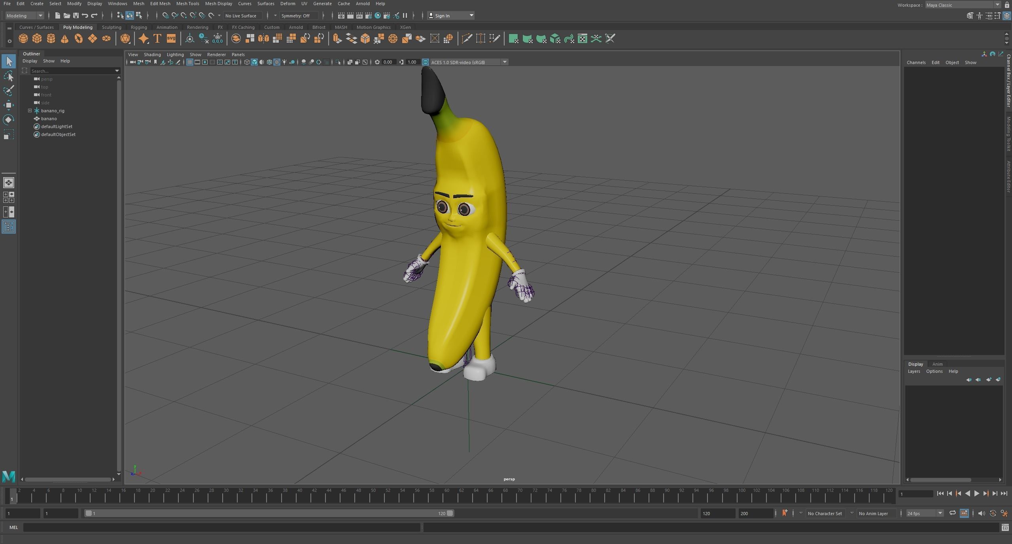Select the Scale tool in the toolbox
The width and height of the screenshot is (1012, 544).
[9, 134]
